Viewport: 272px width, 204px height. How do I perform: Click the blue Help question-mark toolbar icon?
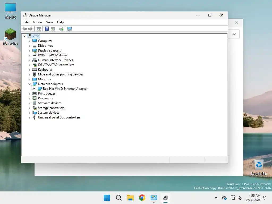(x=47, y=29)
